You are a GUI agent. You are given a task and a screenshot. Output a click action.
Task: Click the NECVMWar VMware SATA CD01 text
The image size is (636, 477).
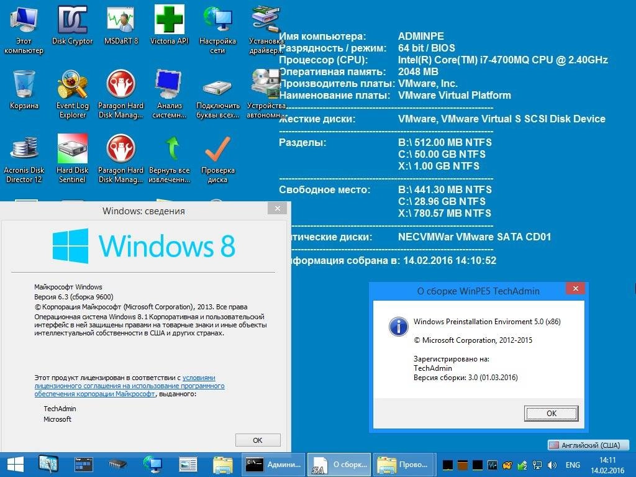(x=474, y=237)
